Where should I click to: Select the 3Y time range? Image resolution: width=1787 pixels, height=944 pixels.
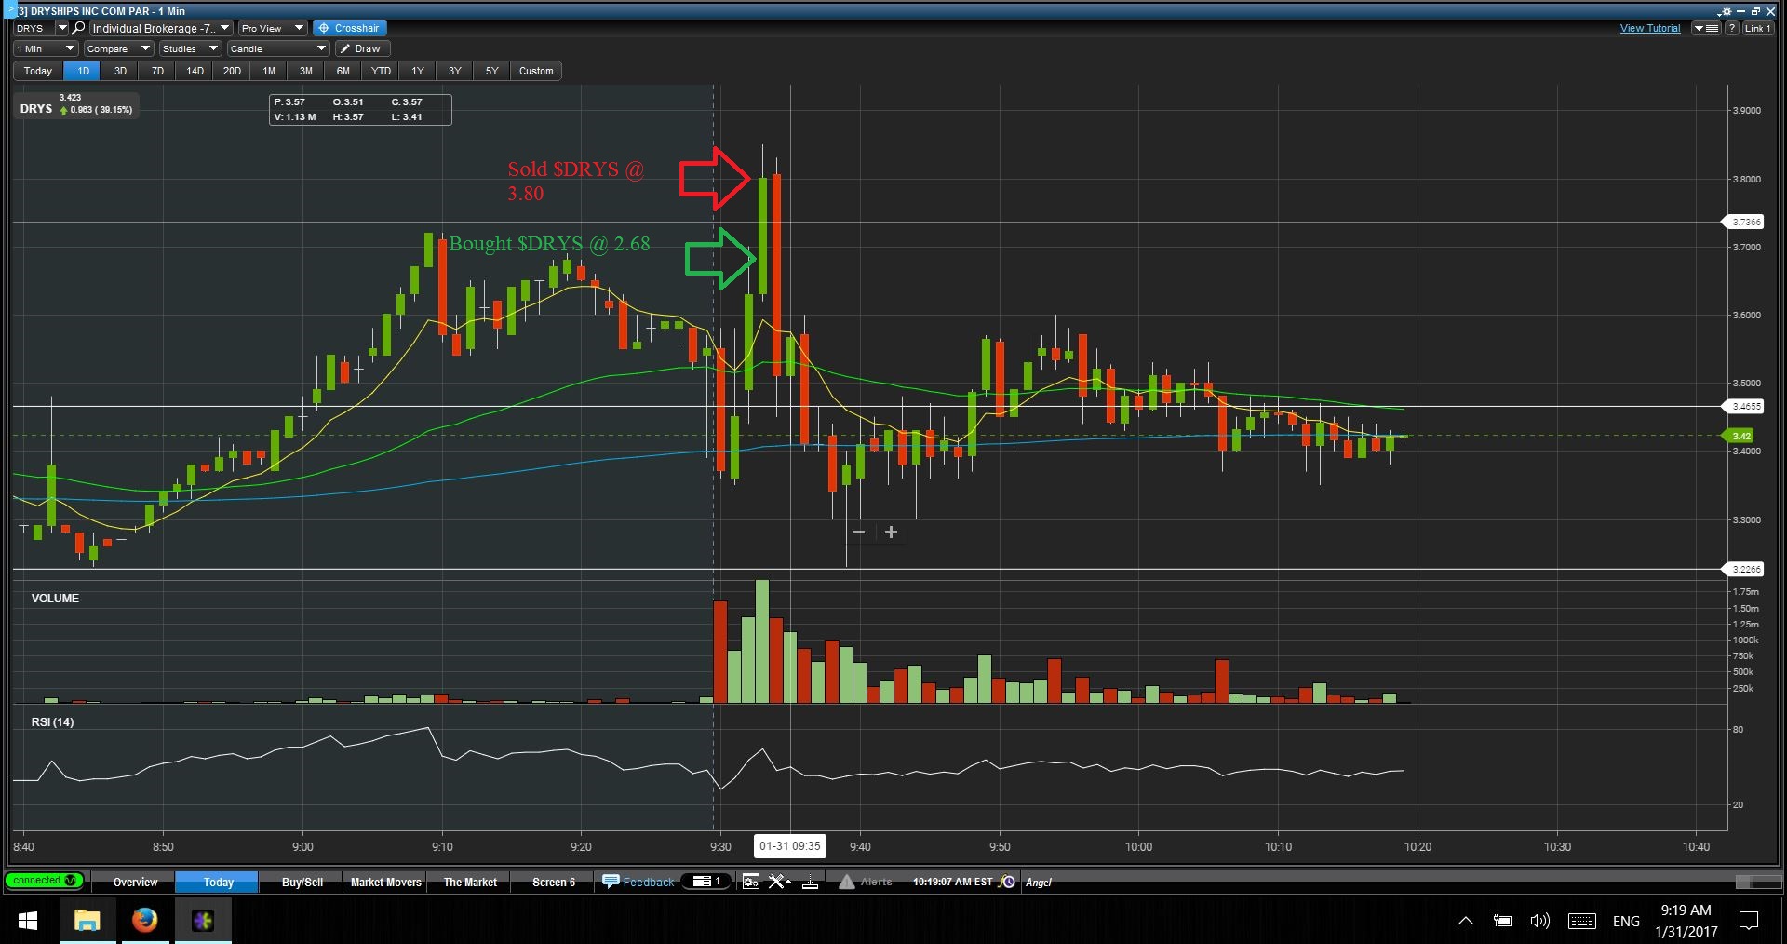[455, 71]
